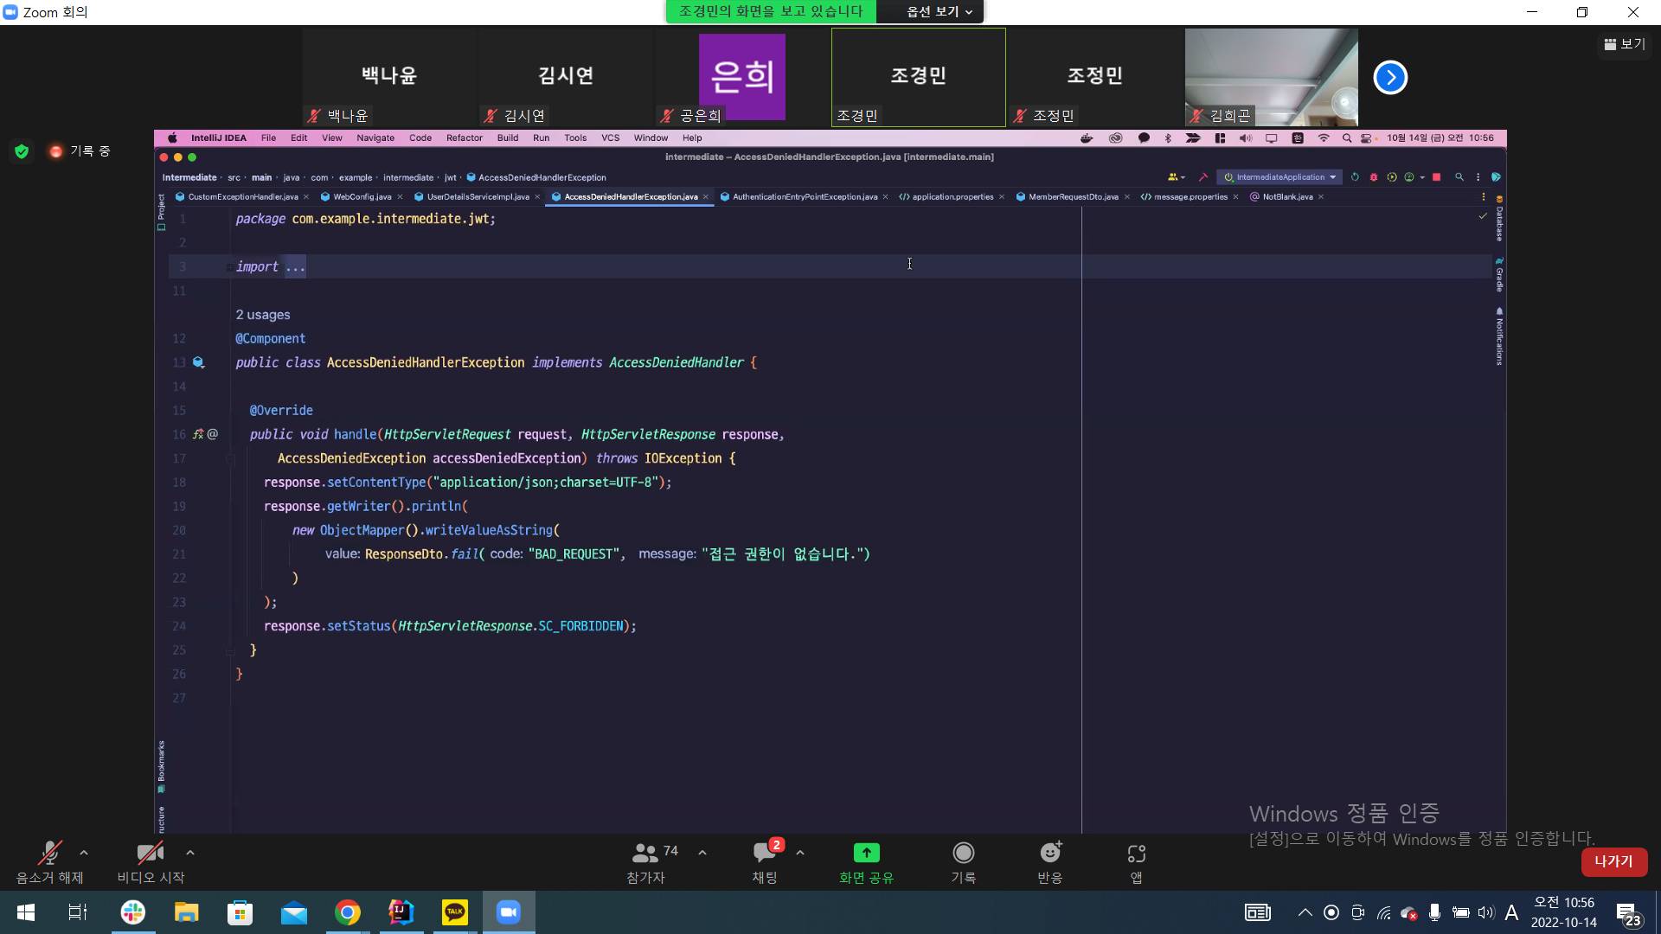Select 김희곤's video thumbnail
1661x934 pixels.
pos(1271,77)
